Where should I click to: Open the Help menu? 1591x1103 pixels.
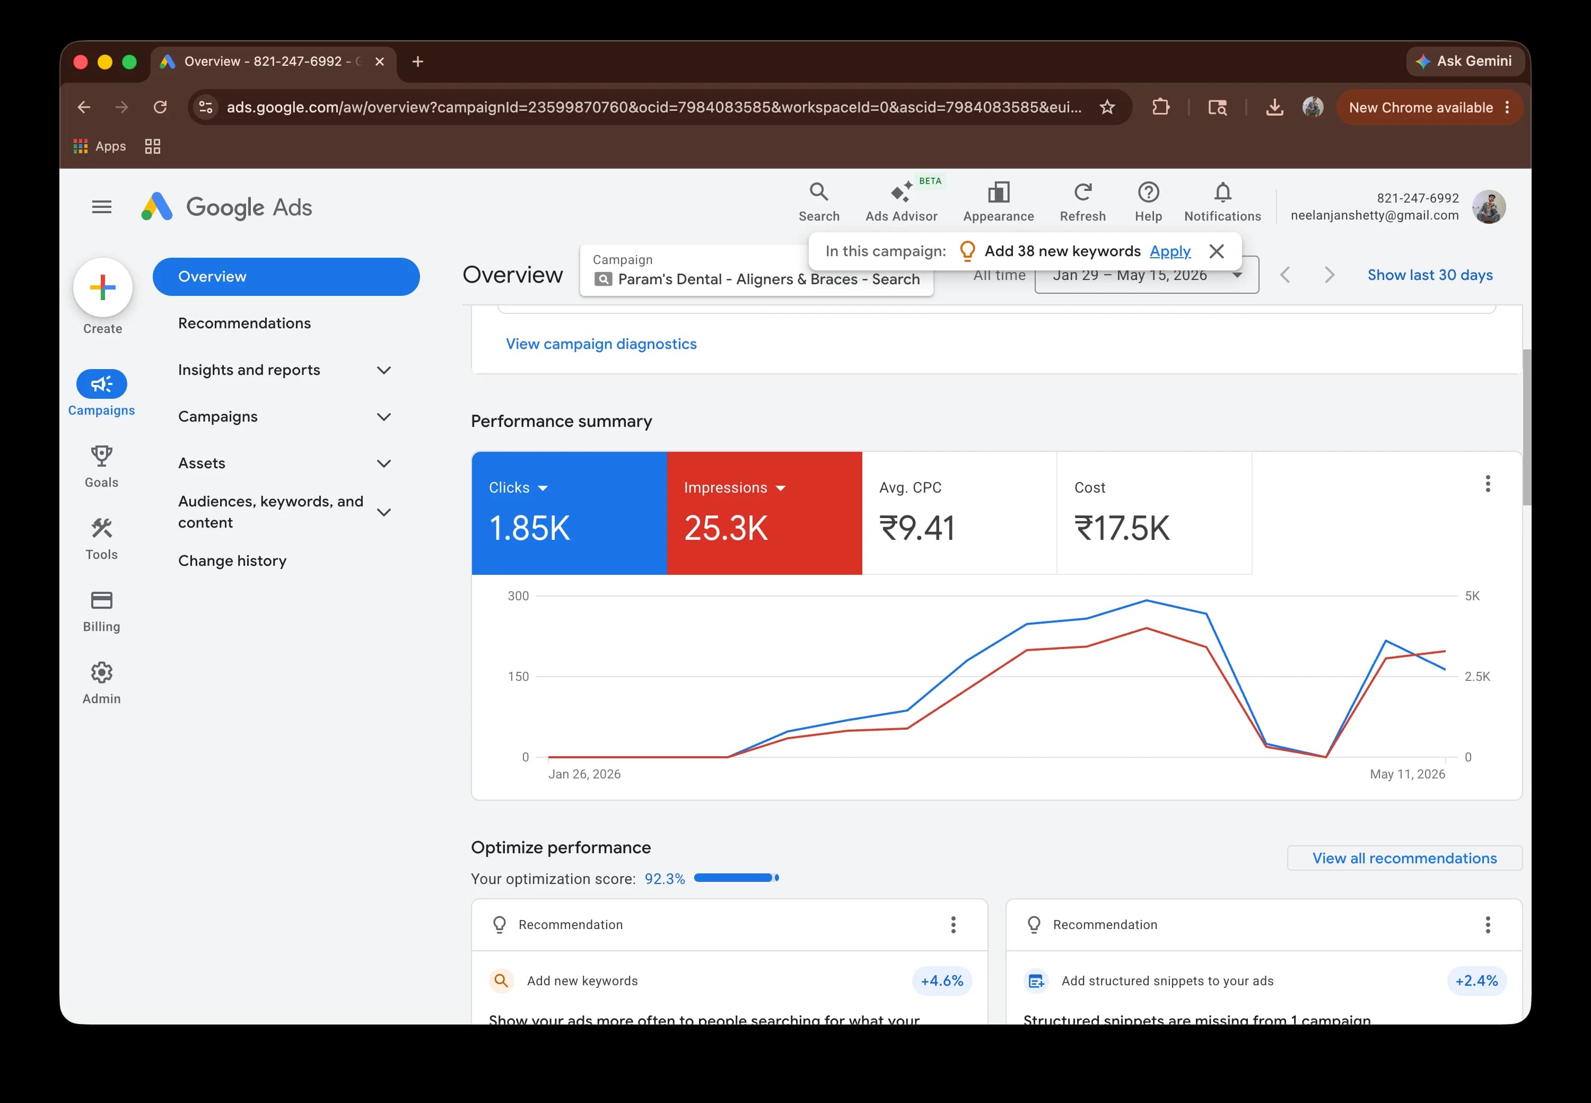[x=1148, y=202]
